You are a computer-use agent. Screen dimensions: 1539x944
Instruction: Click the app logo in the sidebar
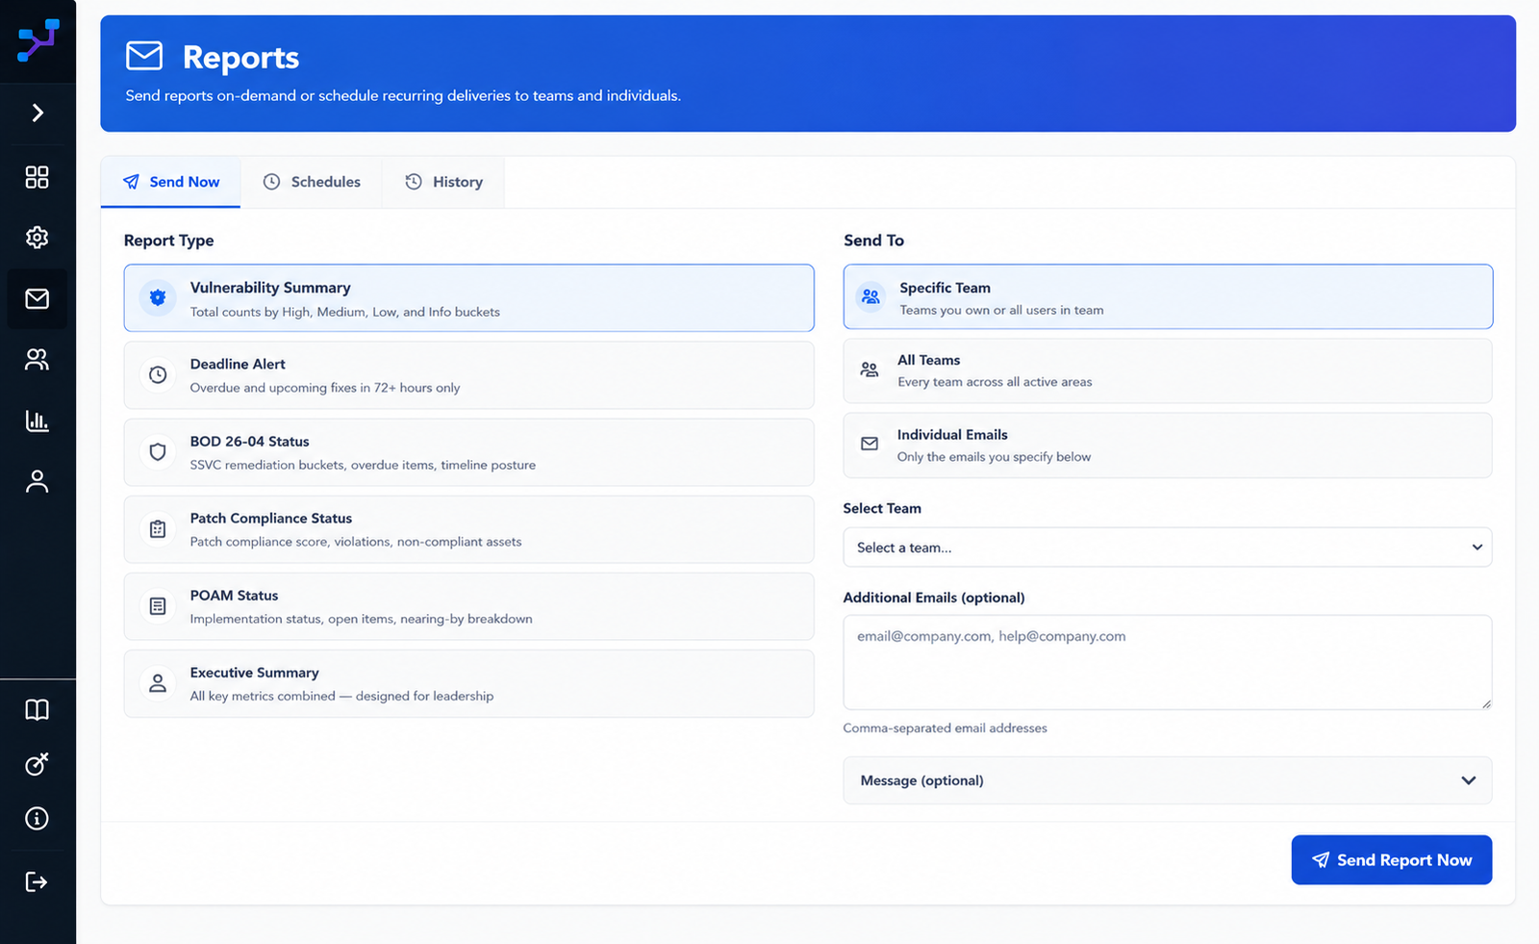pyautogui.click(x=38, y=40)
